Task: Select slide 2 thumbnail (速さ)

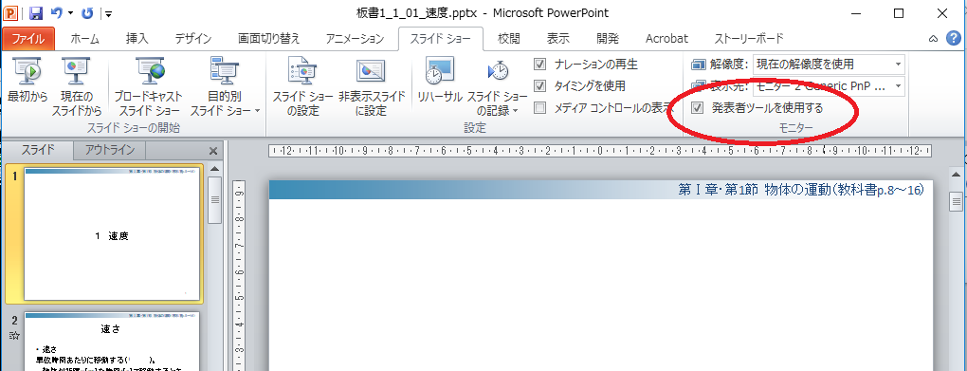Action: pos(112,342)
